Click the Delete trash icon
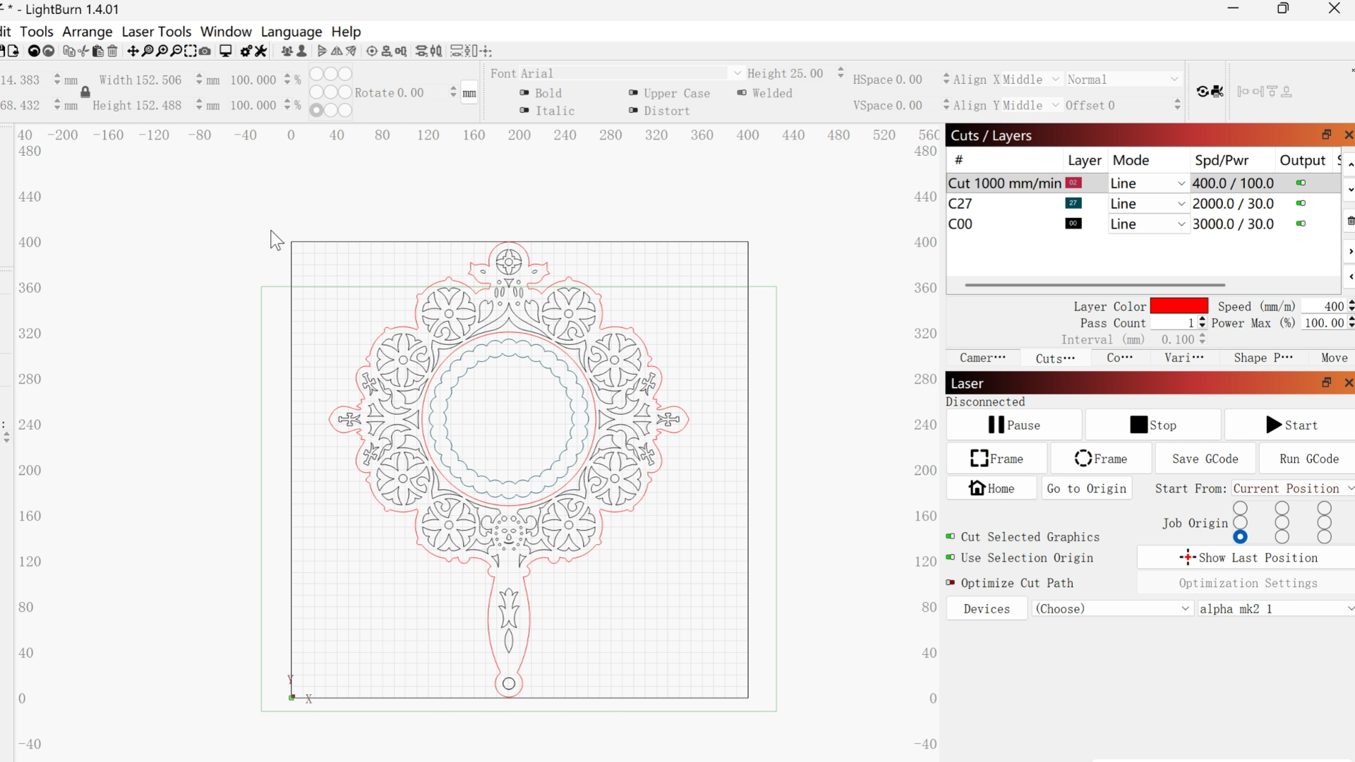 pos(112,51)
